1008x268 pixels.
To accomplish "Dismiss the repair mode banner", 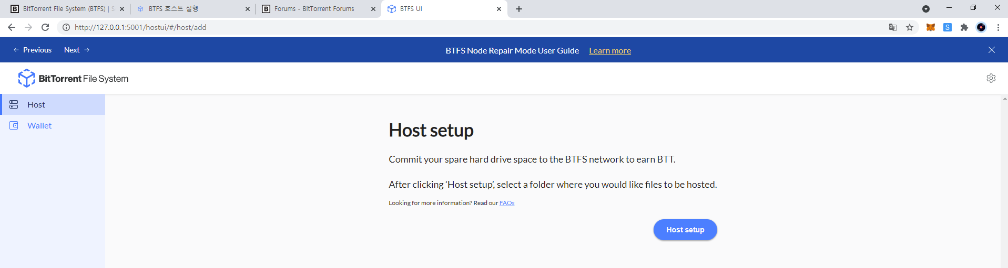I will coord(992,50).
